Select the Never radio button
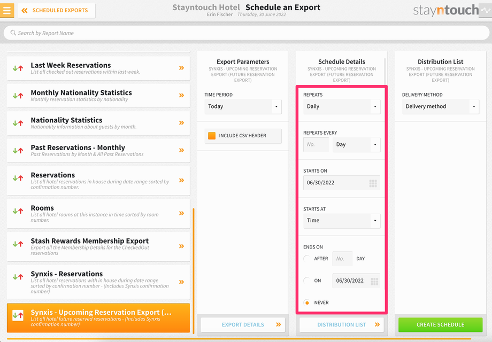Viewport: 492px width, 342px height. coord(307,302)
